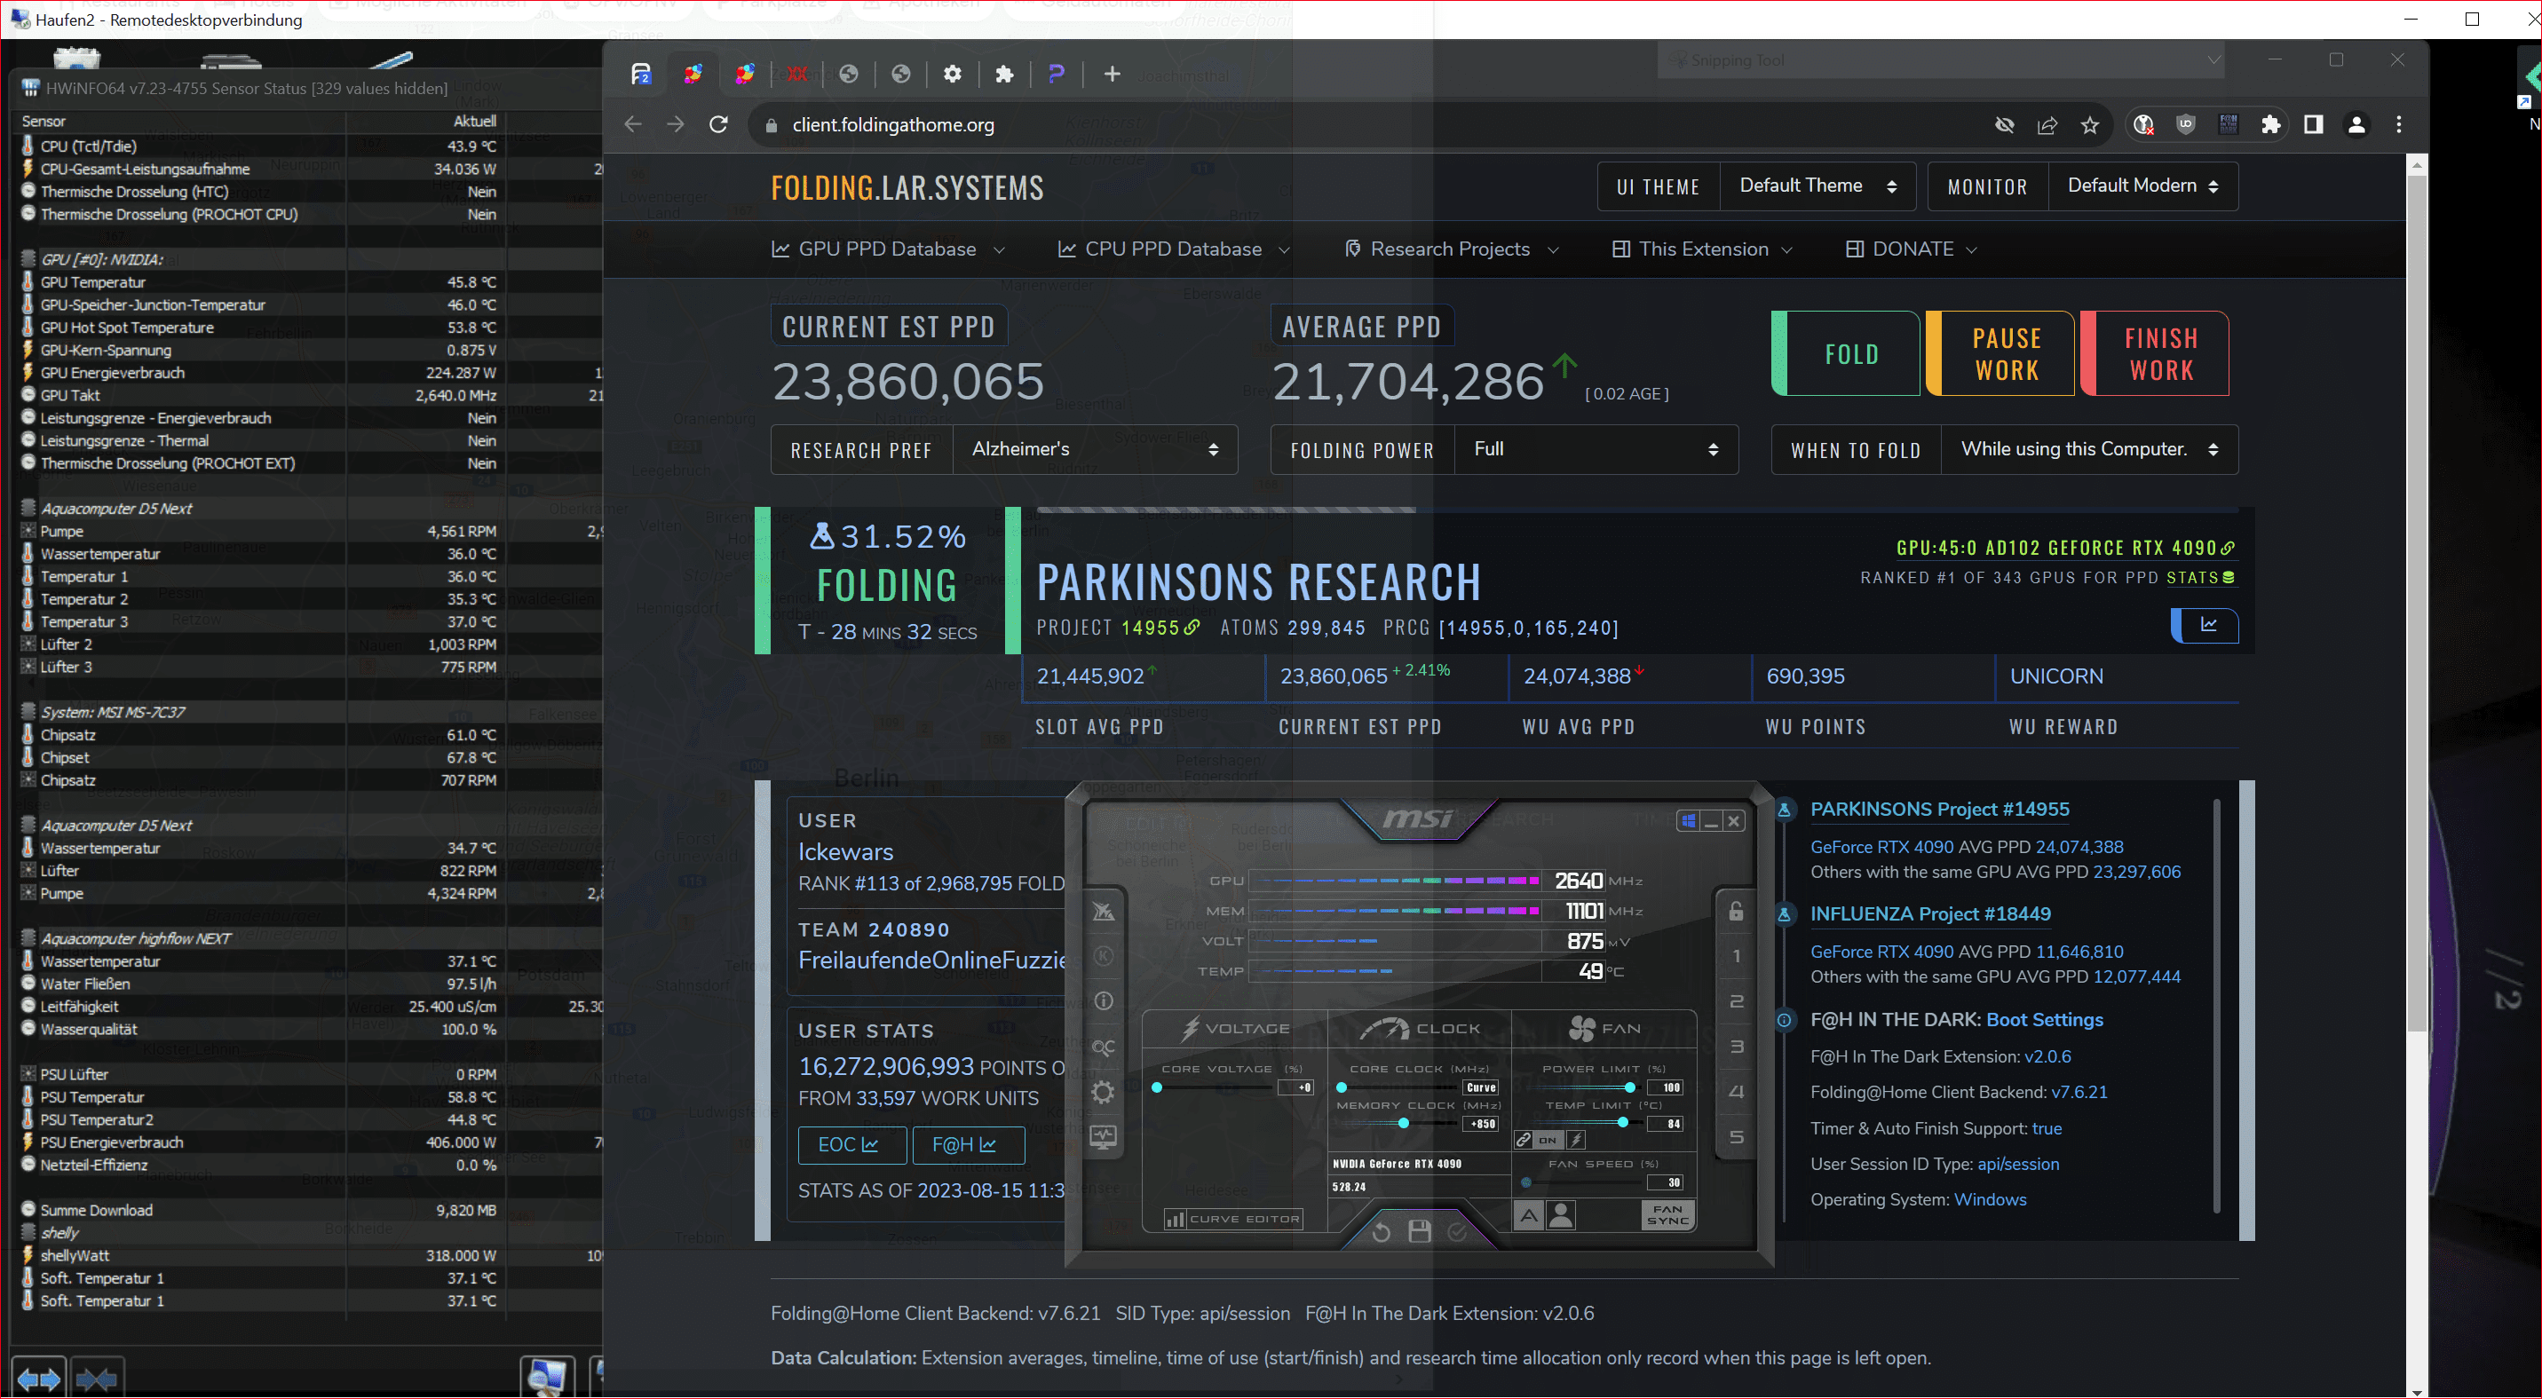Image resolution: width=2542 pixels, height=1399 pixels.
Task: Reset Afterburner settings with revert arrow
Action: [x=1381, y=1230]
